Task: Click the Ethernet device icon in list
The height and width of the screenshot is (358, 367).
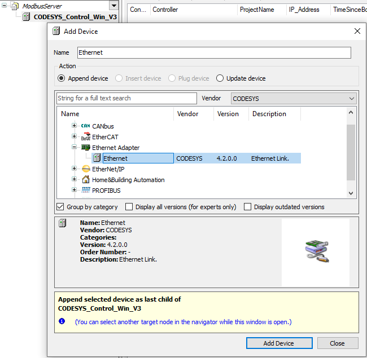Action: point(97,158)
